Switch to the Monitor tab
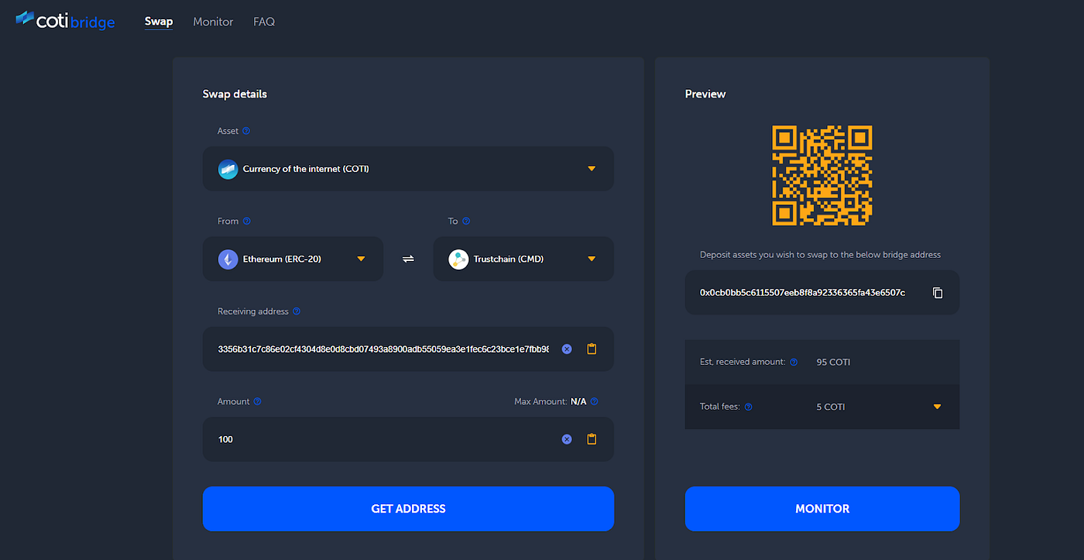This screenshot has height=560, width=1084. point(213,22)
